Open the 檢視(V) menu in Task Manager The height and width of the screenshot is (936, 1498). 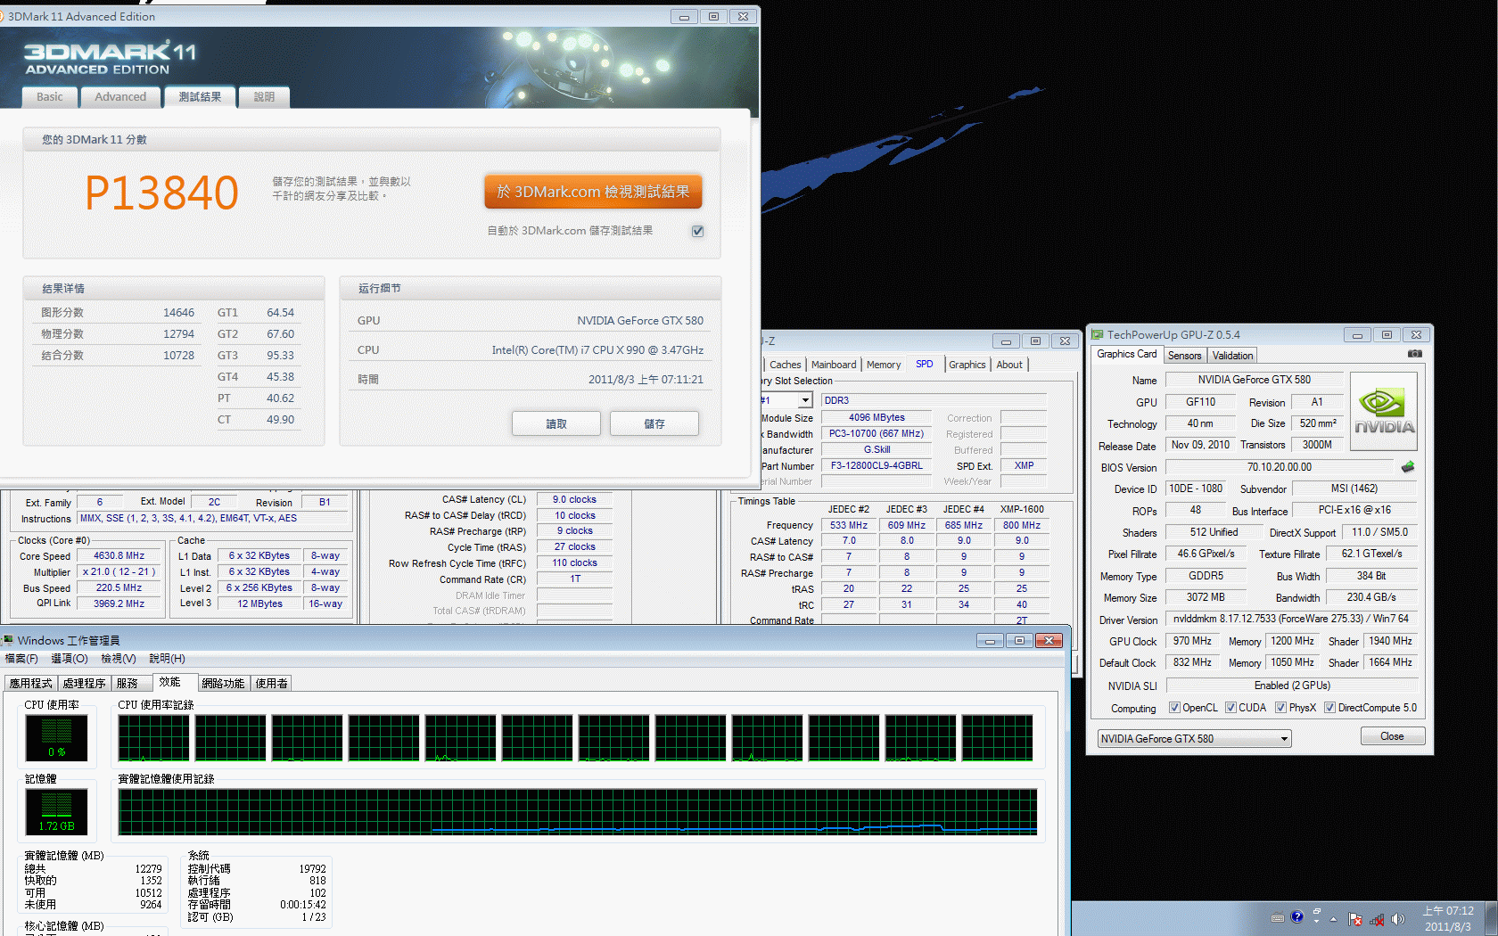pyautogui.click(x=119, y=659)
